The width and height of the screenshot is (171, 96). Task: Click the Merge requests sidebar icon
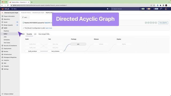click(x=2, y=25)
